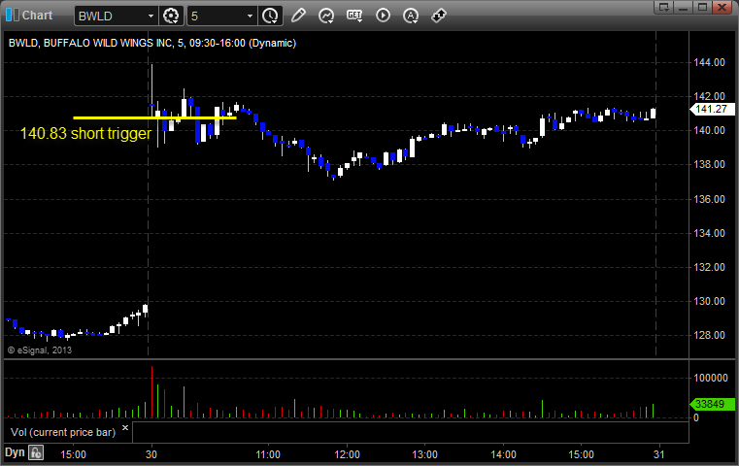Select the pencil drawing tools icon
Viewport: 739px width, 466px height.
point(298,16)
